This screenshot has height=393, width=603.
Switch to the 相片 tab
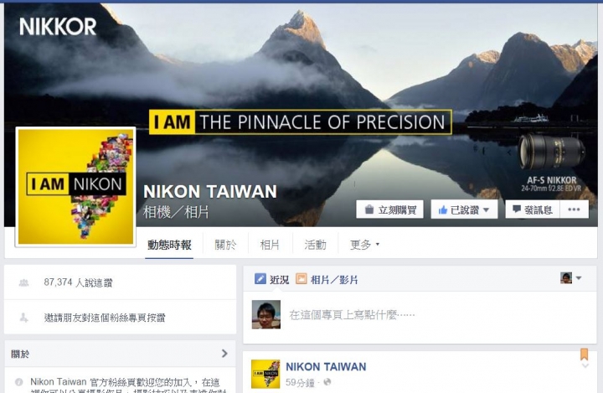tap(270, 245)
